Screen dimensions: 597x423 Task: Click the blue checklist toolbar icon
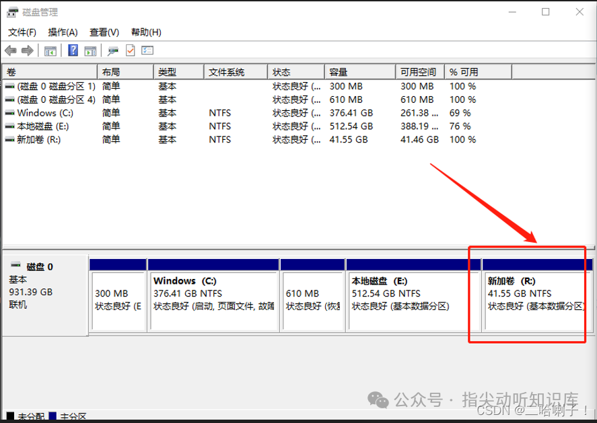pyautogui.click(x=147, y=50)
